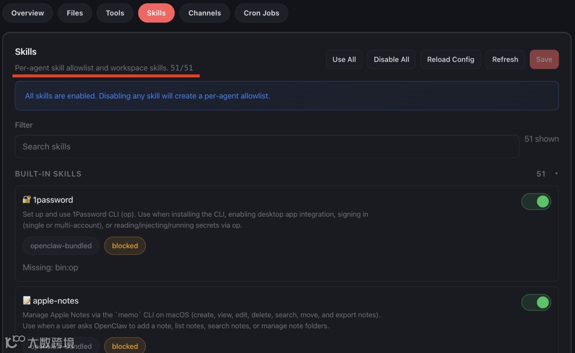Viewport: 575px width, 353px height.
Task: Select the apple-notes skill title
Action: 56,301
